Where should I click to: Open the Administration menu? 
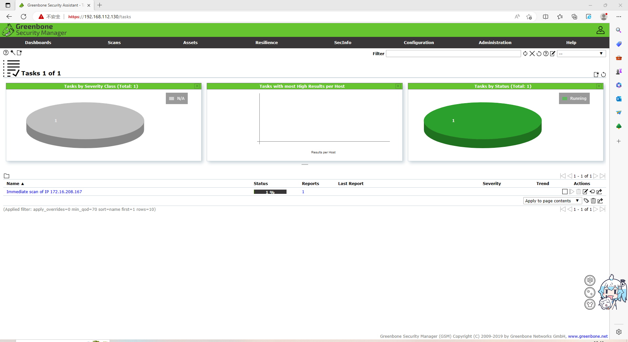click(x=495, y=42)
